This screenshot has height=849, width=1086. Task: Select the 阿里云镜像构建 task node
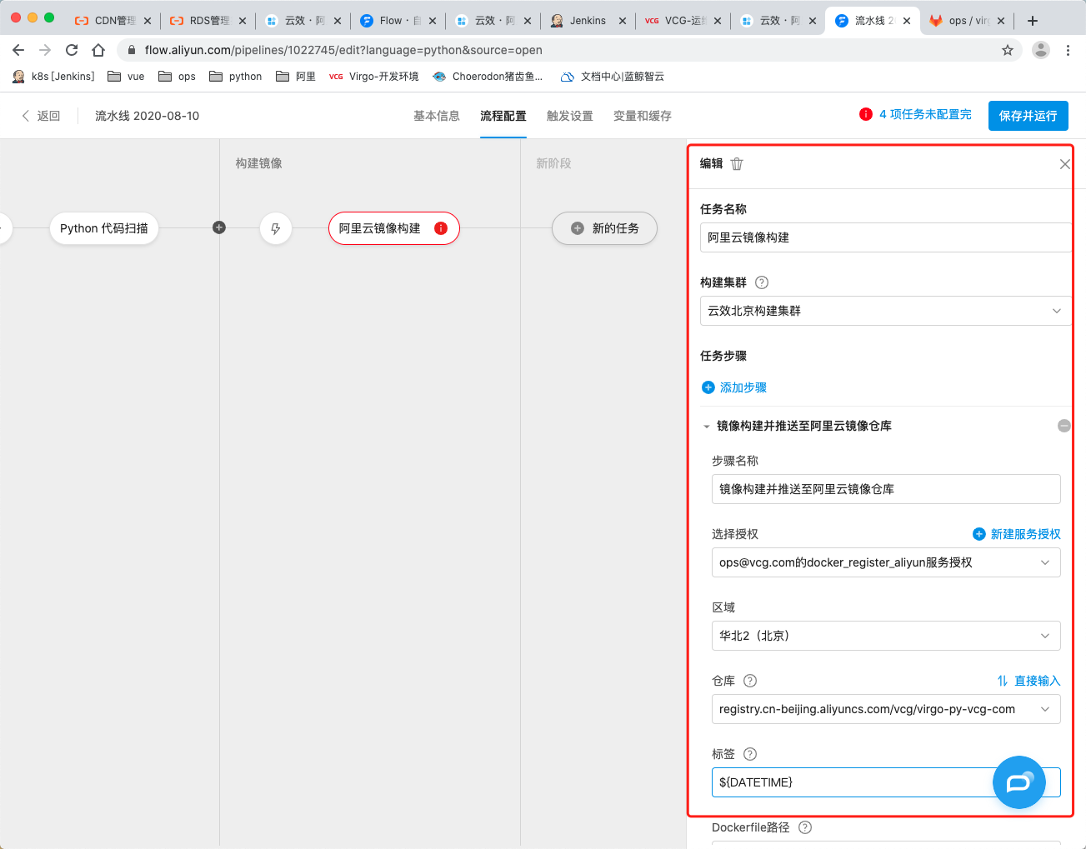(x=394, y=228)
